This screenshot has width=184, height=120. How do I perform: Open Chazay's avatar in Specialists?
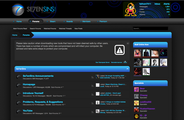pyautogui.click(x=136, y=96)
